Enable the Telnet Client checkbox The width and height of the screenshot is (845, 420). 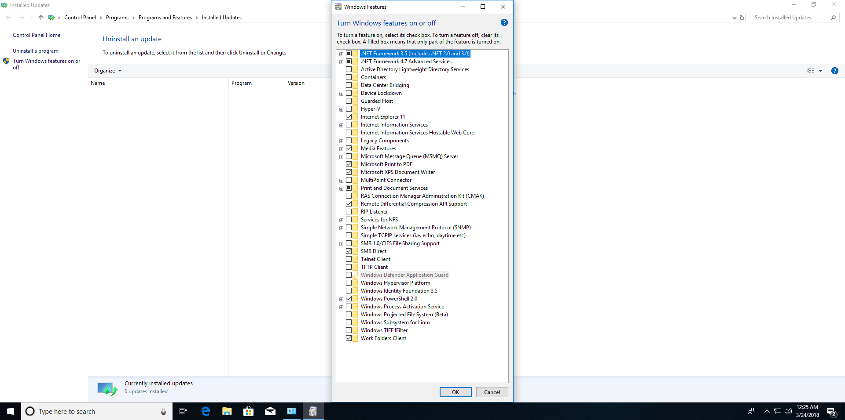349,259
